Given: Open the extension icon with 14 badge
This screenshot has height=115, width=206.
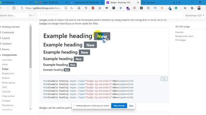Looking at the screenshot, I should 128,8.
